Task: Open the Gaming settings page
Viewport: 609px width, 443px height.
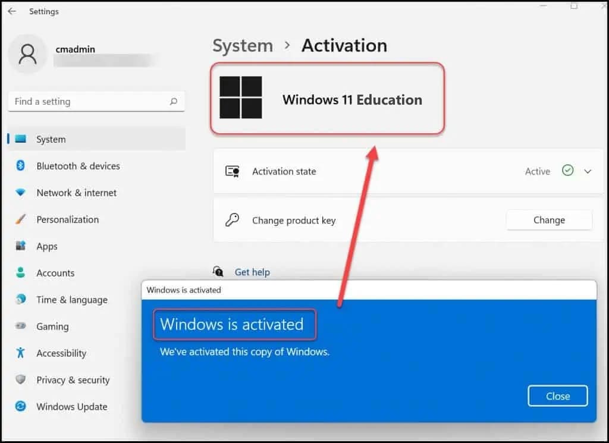Action: tap(52, 326)
